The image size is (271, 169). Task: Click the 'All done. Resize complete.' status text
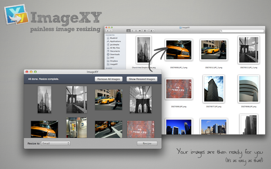point(43,79)
